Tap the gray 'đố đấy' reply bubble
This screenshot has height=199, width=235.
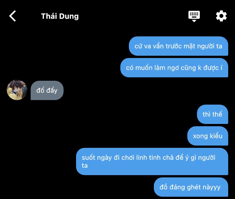point(47,90)
